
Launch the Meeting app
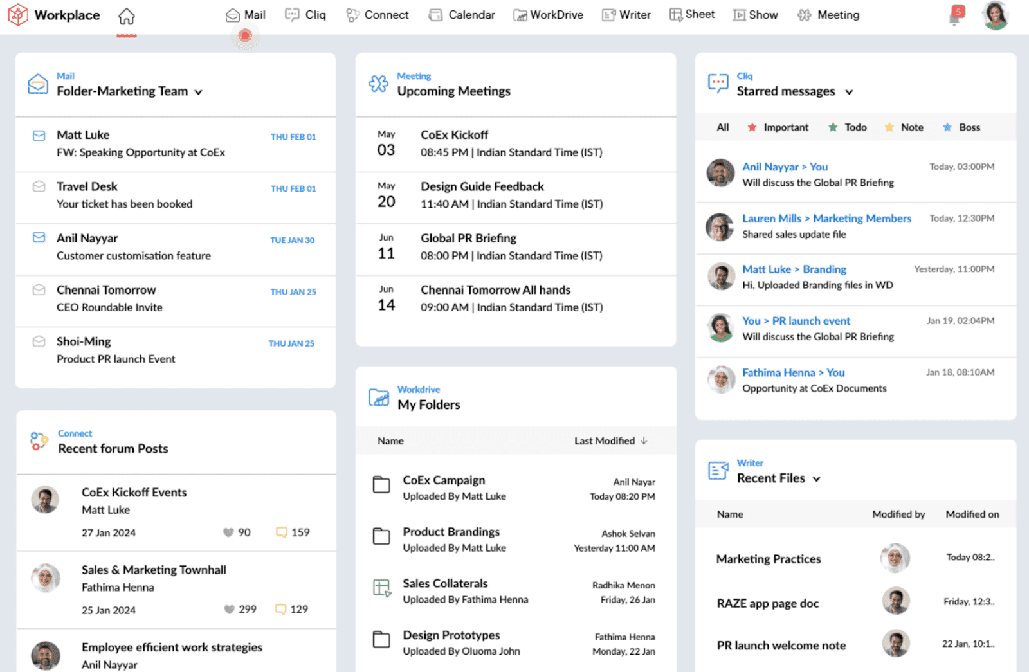click(x=828, y=14)
